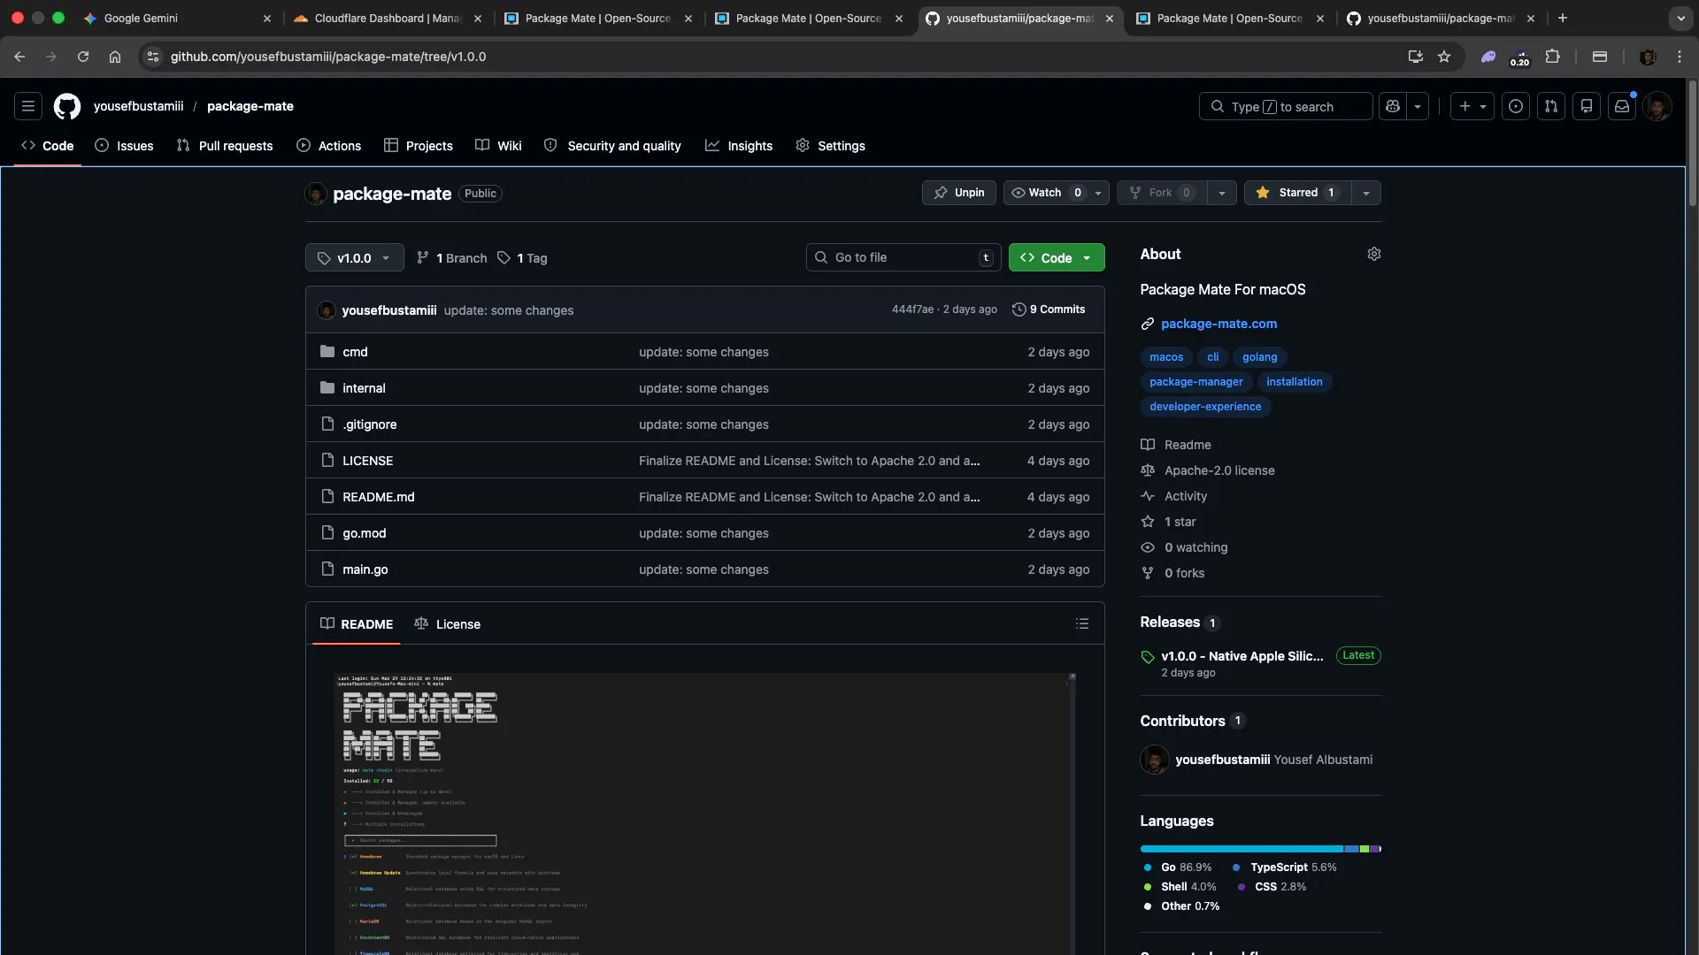
Task: Switch to the License tab in README panel
Action: pyautogui.click(x=448, y=624)
